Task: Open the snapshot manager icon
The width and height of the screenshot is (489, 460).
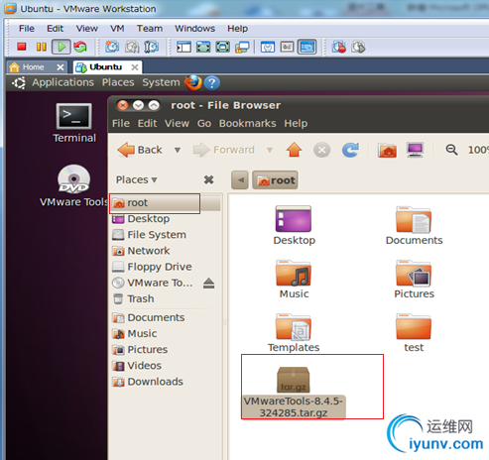Action: tap(151, 47)
